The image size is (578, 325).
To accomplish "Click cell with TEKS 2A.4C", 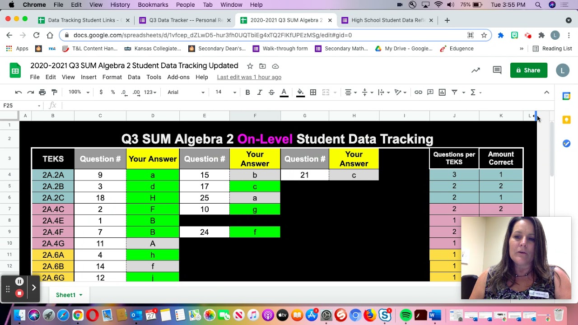I will click(53, 209).
